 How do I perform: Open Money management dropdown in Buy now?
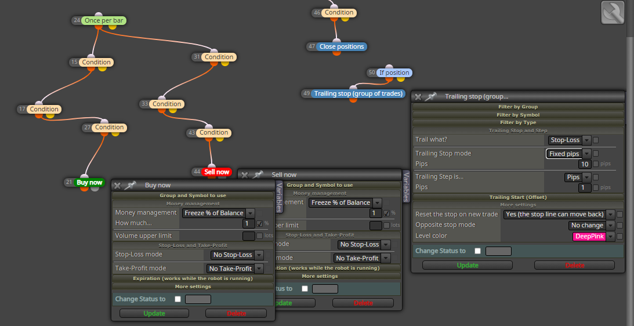click(218, 213)
